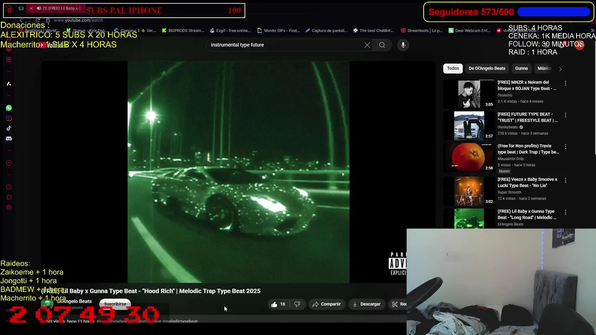Screen dimensions: 596x335
Task: Open options for MNZR x Neiram video
Action: [565, 83]
